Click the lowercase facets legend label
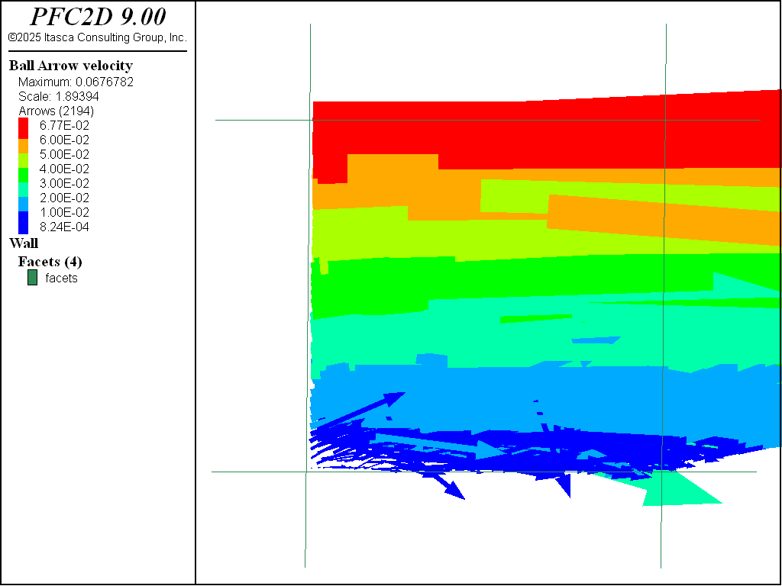Image resolution: width=782 pixels, height=586 pixels. [61, 279]
